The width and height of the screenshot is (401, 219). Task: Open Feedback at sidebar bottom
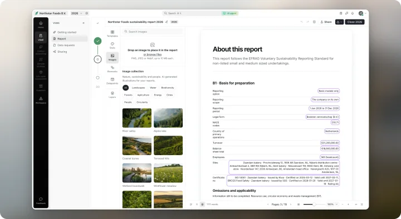[x=41, y=201]
